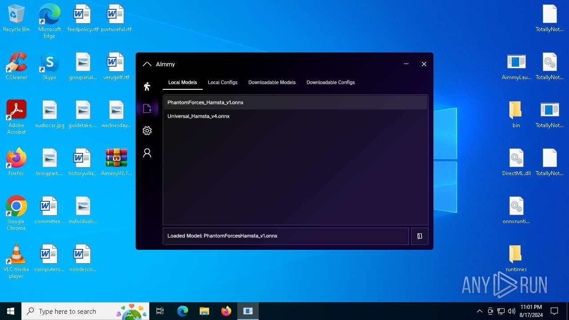Screen dimensions: 569x320
Task: Click the Aimmy logo chevron in title bar
Action: 147,64
